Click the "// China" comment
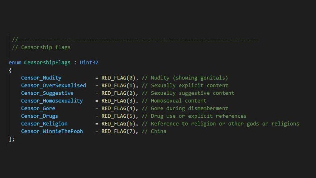 pyautogui.click(x=154, y=131)
